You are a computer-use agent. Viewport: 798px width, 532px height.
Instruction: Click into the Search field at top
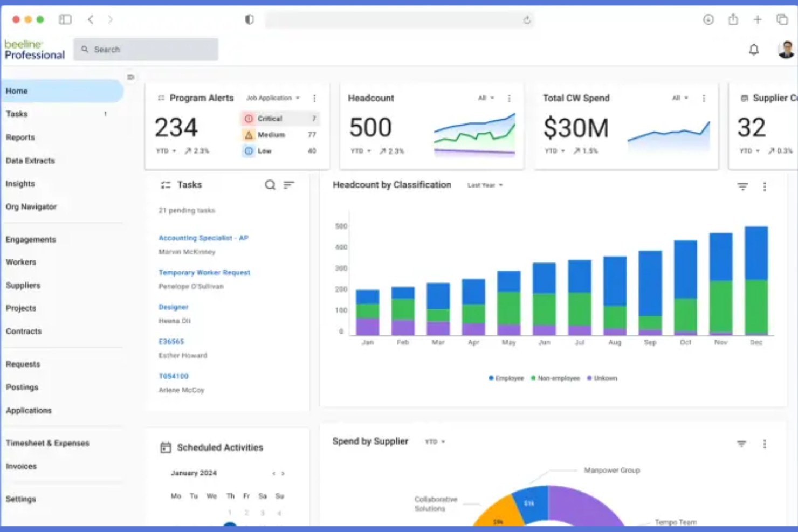click(146, 49)
